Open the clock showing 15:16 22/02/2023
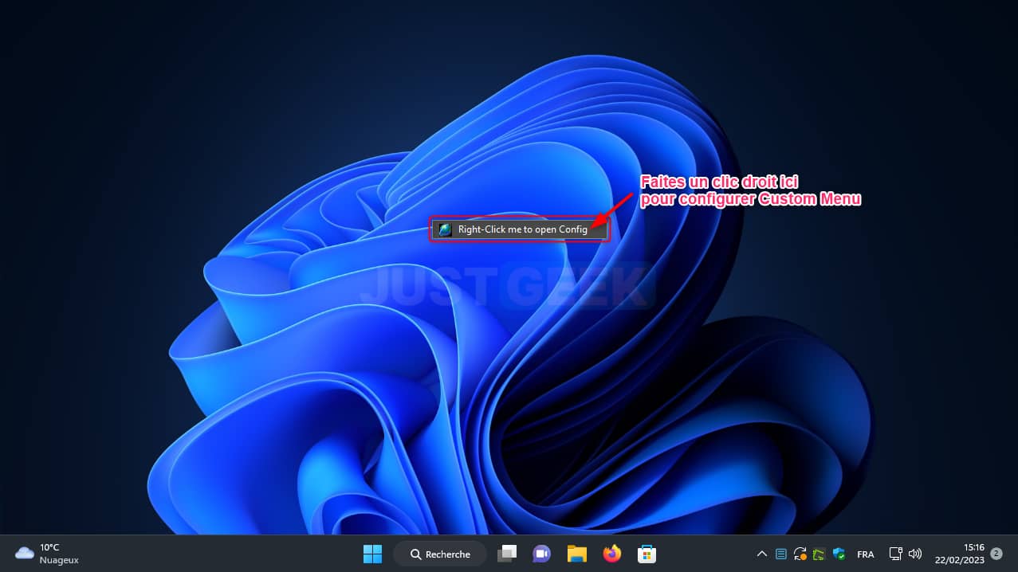 click(961, 554)
